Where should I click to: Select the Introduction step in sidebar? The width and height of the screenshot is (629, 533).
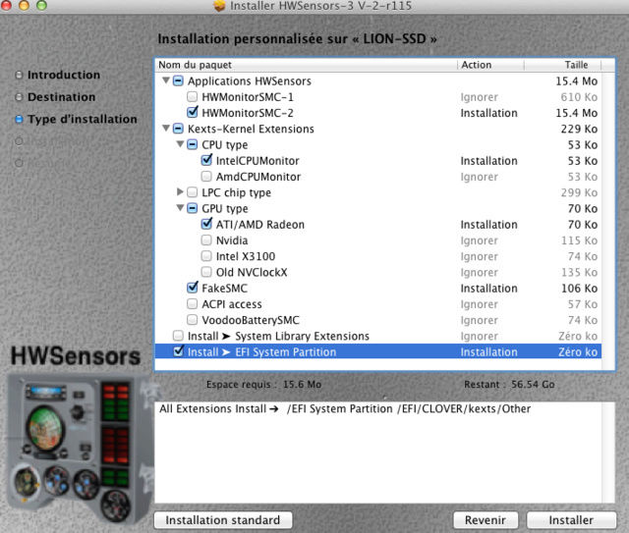pyautogui.click(x=64, y=75)
